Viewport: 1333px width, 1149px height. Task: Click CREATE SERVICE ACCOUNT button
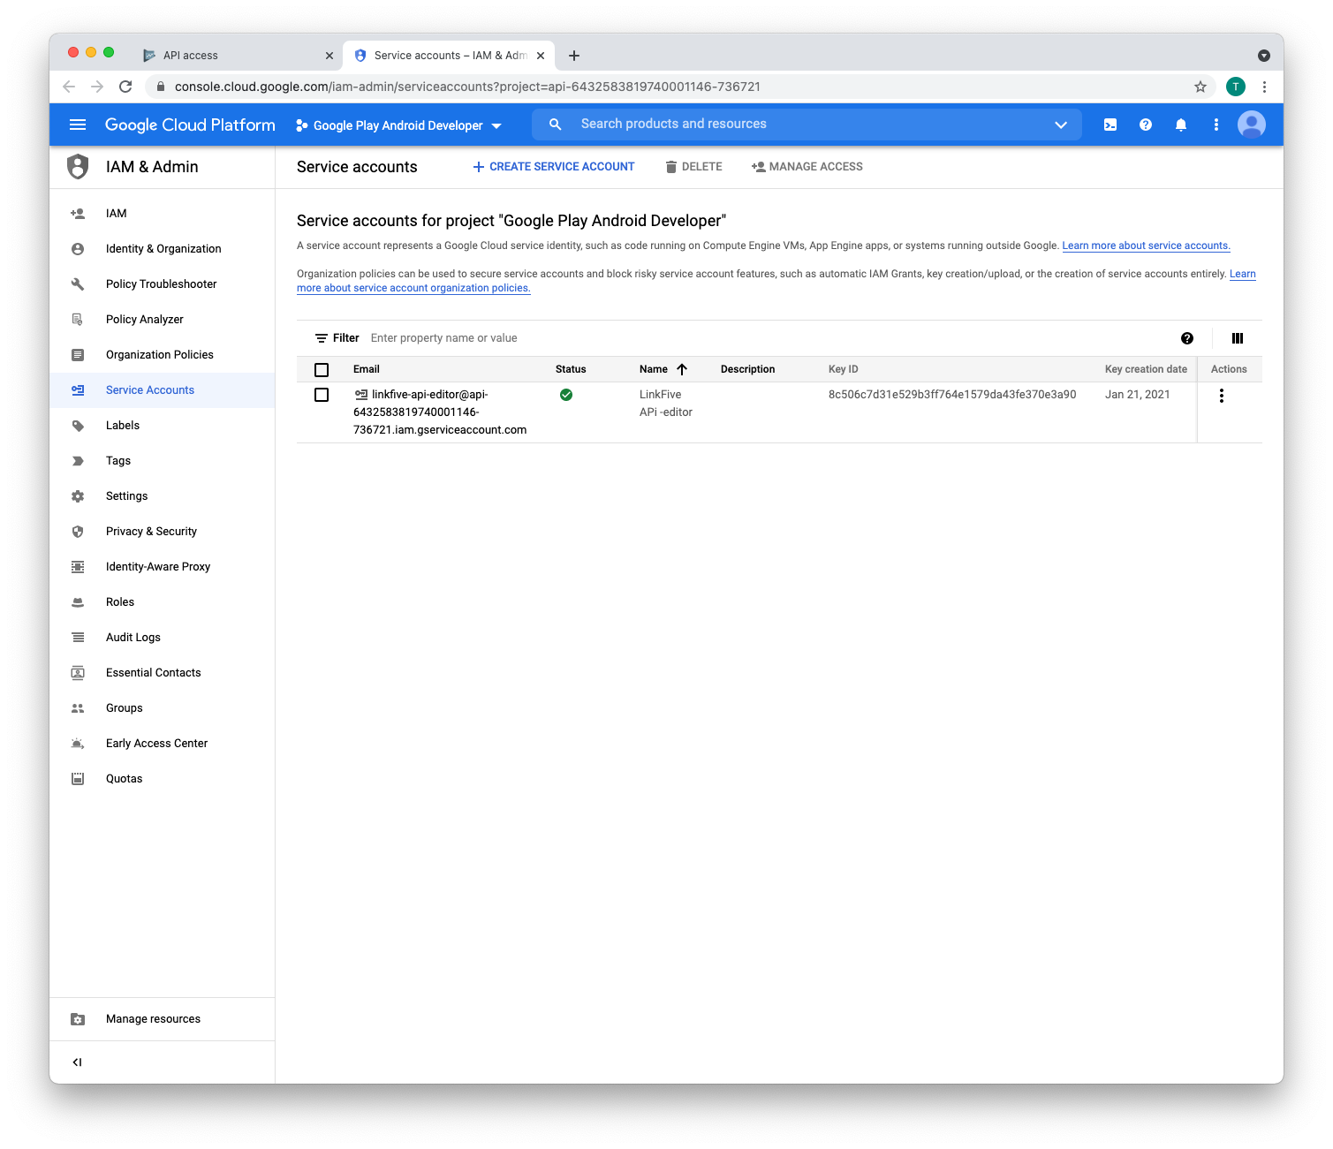554,167
